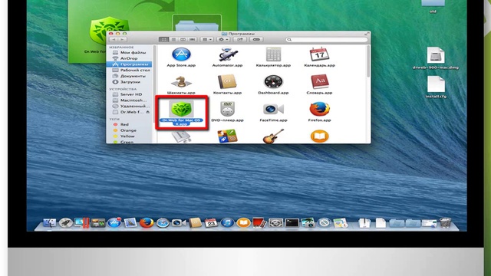
Task: Open Документы in Finder sidebar
Action: point(130,76)
